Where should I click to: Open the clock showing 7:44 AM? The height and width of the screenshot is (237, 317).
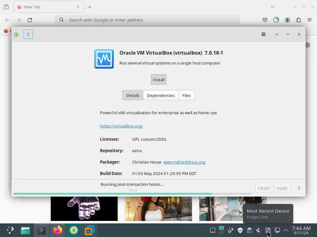coord(301,230)
